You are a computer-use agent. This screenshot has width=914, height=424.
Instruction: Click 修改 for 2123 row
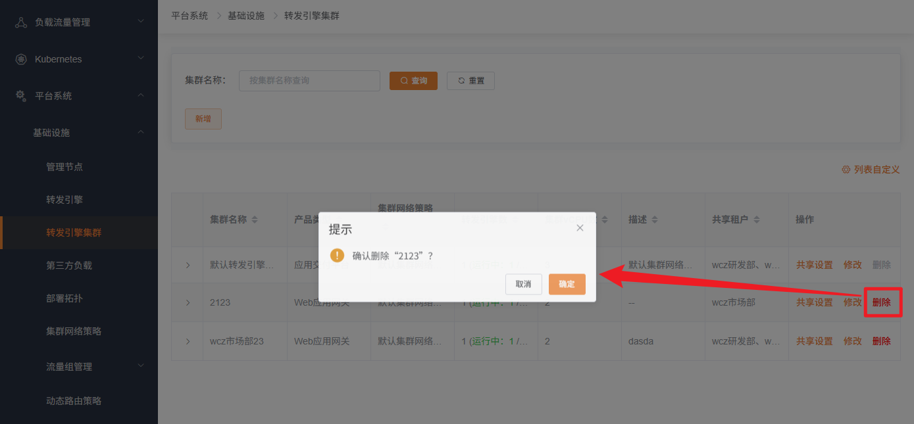click(853, 302)
